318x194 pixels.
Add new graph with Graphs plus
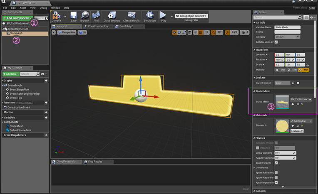point(46,81)
